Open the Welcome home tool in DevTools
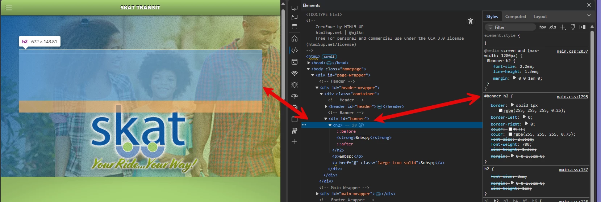 pyautogui.click(x=295, y=38)
